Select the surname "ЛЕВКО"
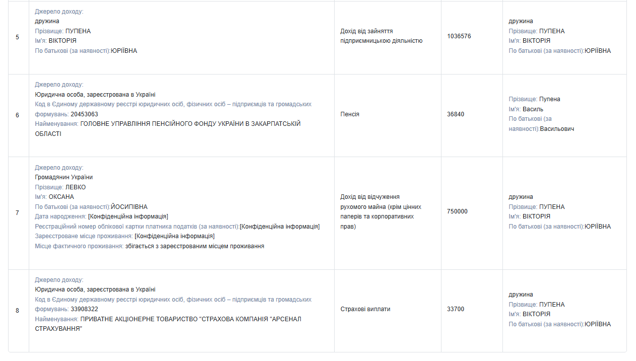Image resolution: width=636 pixels, height=361 pixels. coord(76,187)
